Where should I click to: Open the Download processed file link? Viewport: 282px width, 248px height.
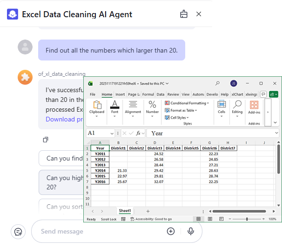pos(64,119)
